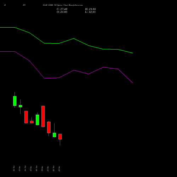Click the close value C: 17.40
177x177 pixels.
[62, 9]
